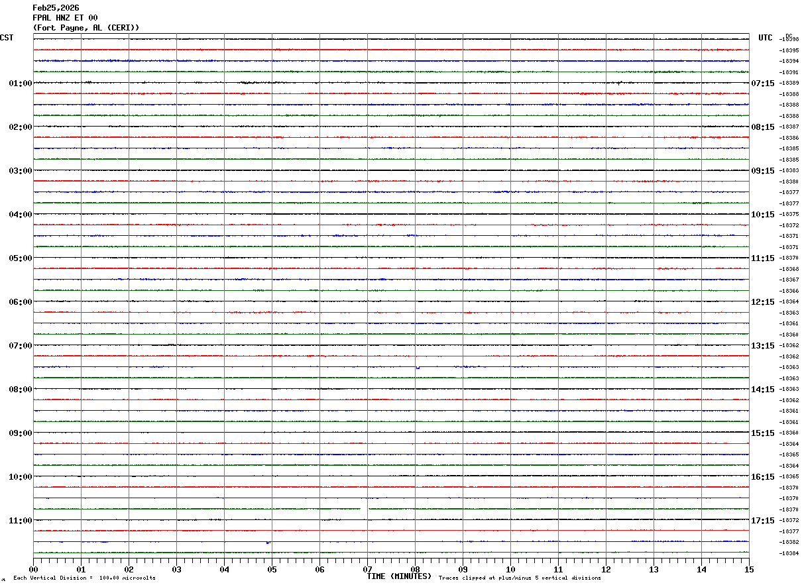The width and height of the screenshot is (802, 587).
Task: Click the 14:15 UTC time label
Action: tap(763, 390)
